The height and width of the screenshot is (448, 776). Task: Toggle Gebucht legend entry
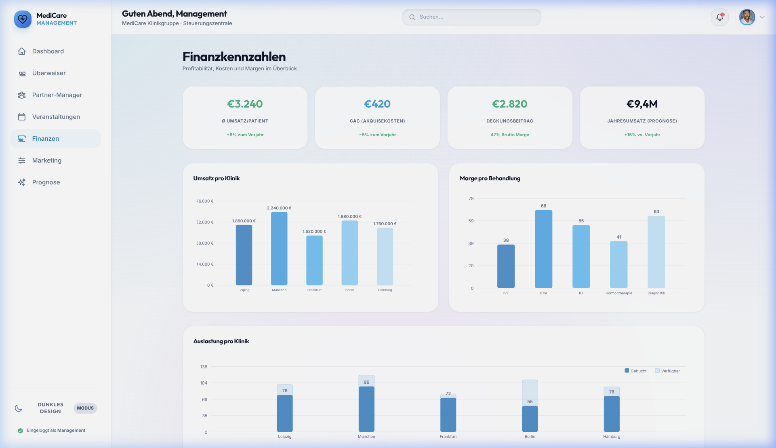(x=635, y=371)
